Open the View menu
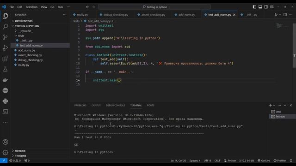The image size is (296, 166). point(44,7)
